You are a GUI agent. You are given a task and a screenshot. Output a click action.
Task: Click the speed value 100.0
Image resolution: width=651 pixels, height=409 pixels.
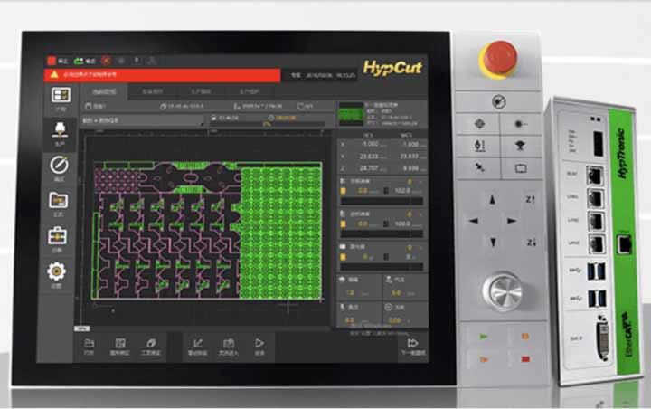[x=402, y=224]
